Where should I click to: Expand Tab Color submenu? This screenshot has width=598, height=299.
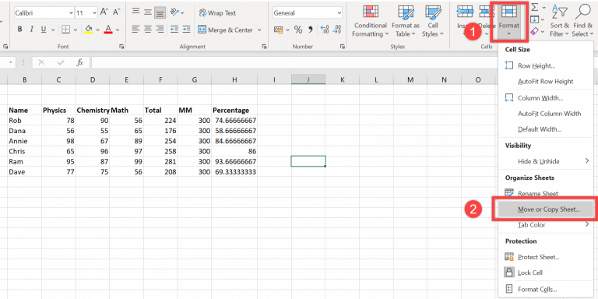pyautogui.click(x=545, y=224)
